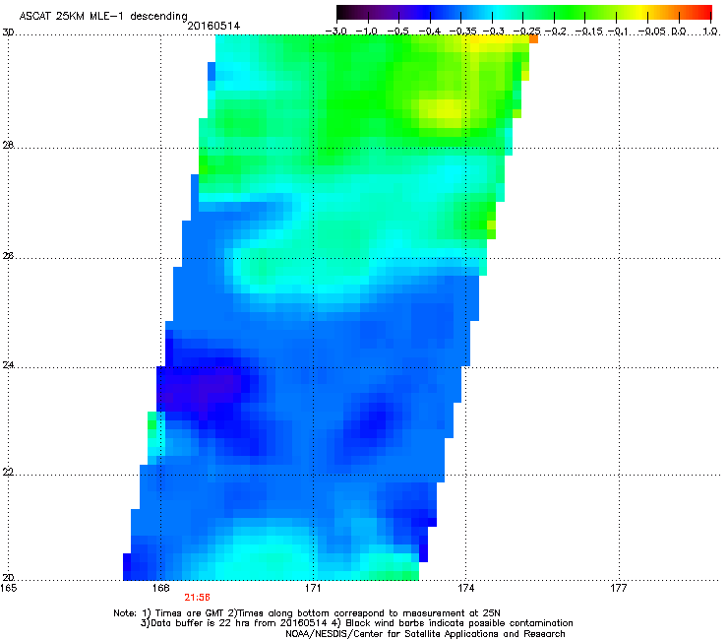The width and height of the screenshot is (728, 640).
Task: Click the latitude label "30"
Action: point(8,32)
